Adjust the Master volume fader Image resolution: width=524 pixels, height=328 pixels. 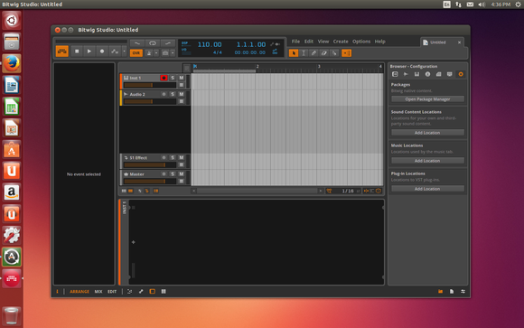[150, 182]
